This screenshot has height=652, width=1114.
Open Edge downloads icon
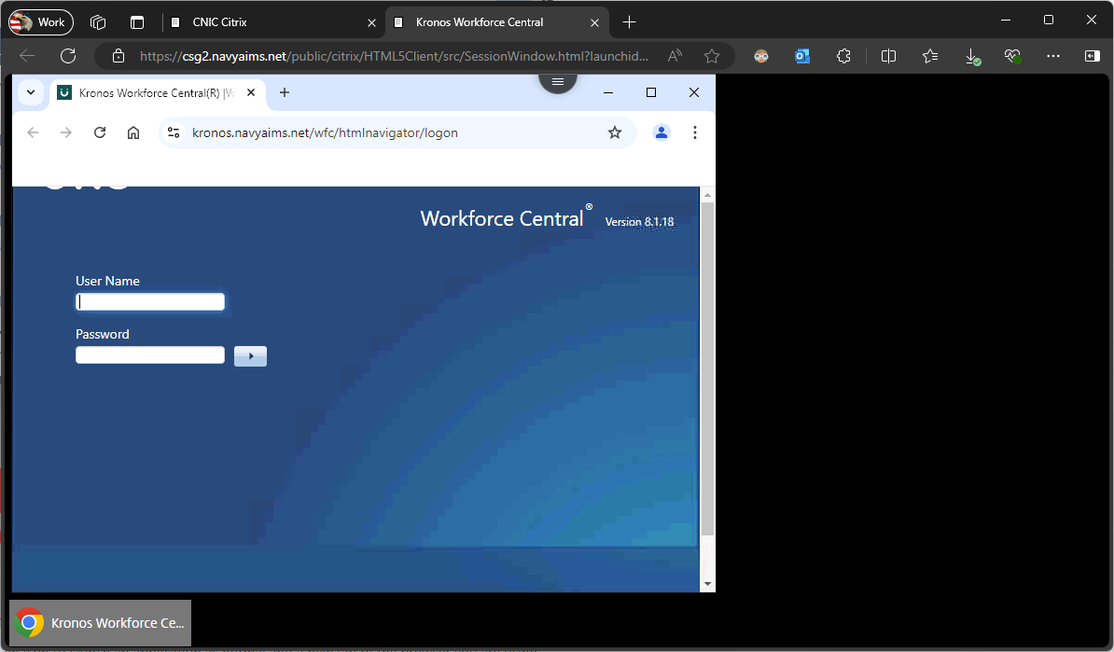971,56
